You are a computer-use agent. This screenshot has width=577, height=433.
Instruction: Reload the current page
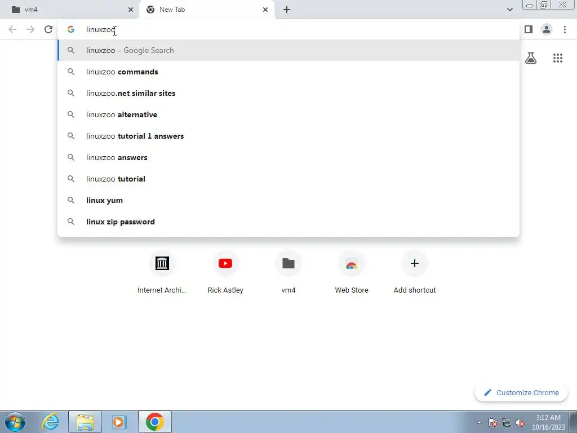coord(48,29)
